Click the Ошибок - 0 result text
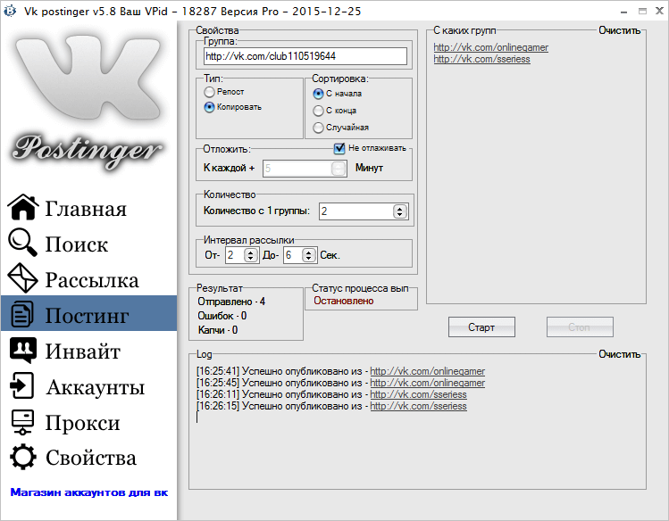669x521 pixels. (x=222, y=316)
